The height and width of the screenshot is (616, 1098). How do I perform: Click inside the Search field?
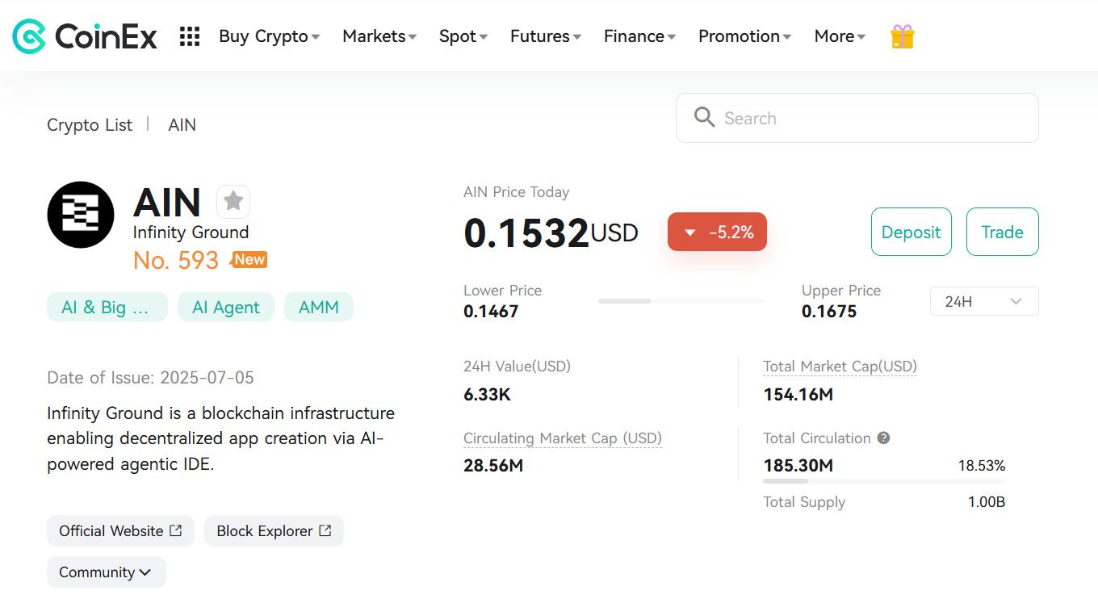857,118
